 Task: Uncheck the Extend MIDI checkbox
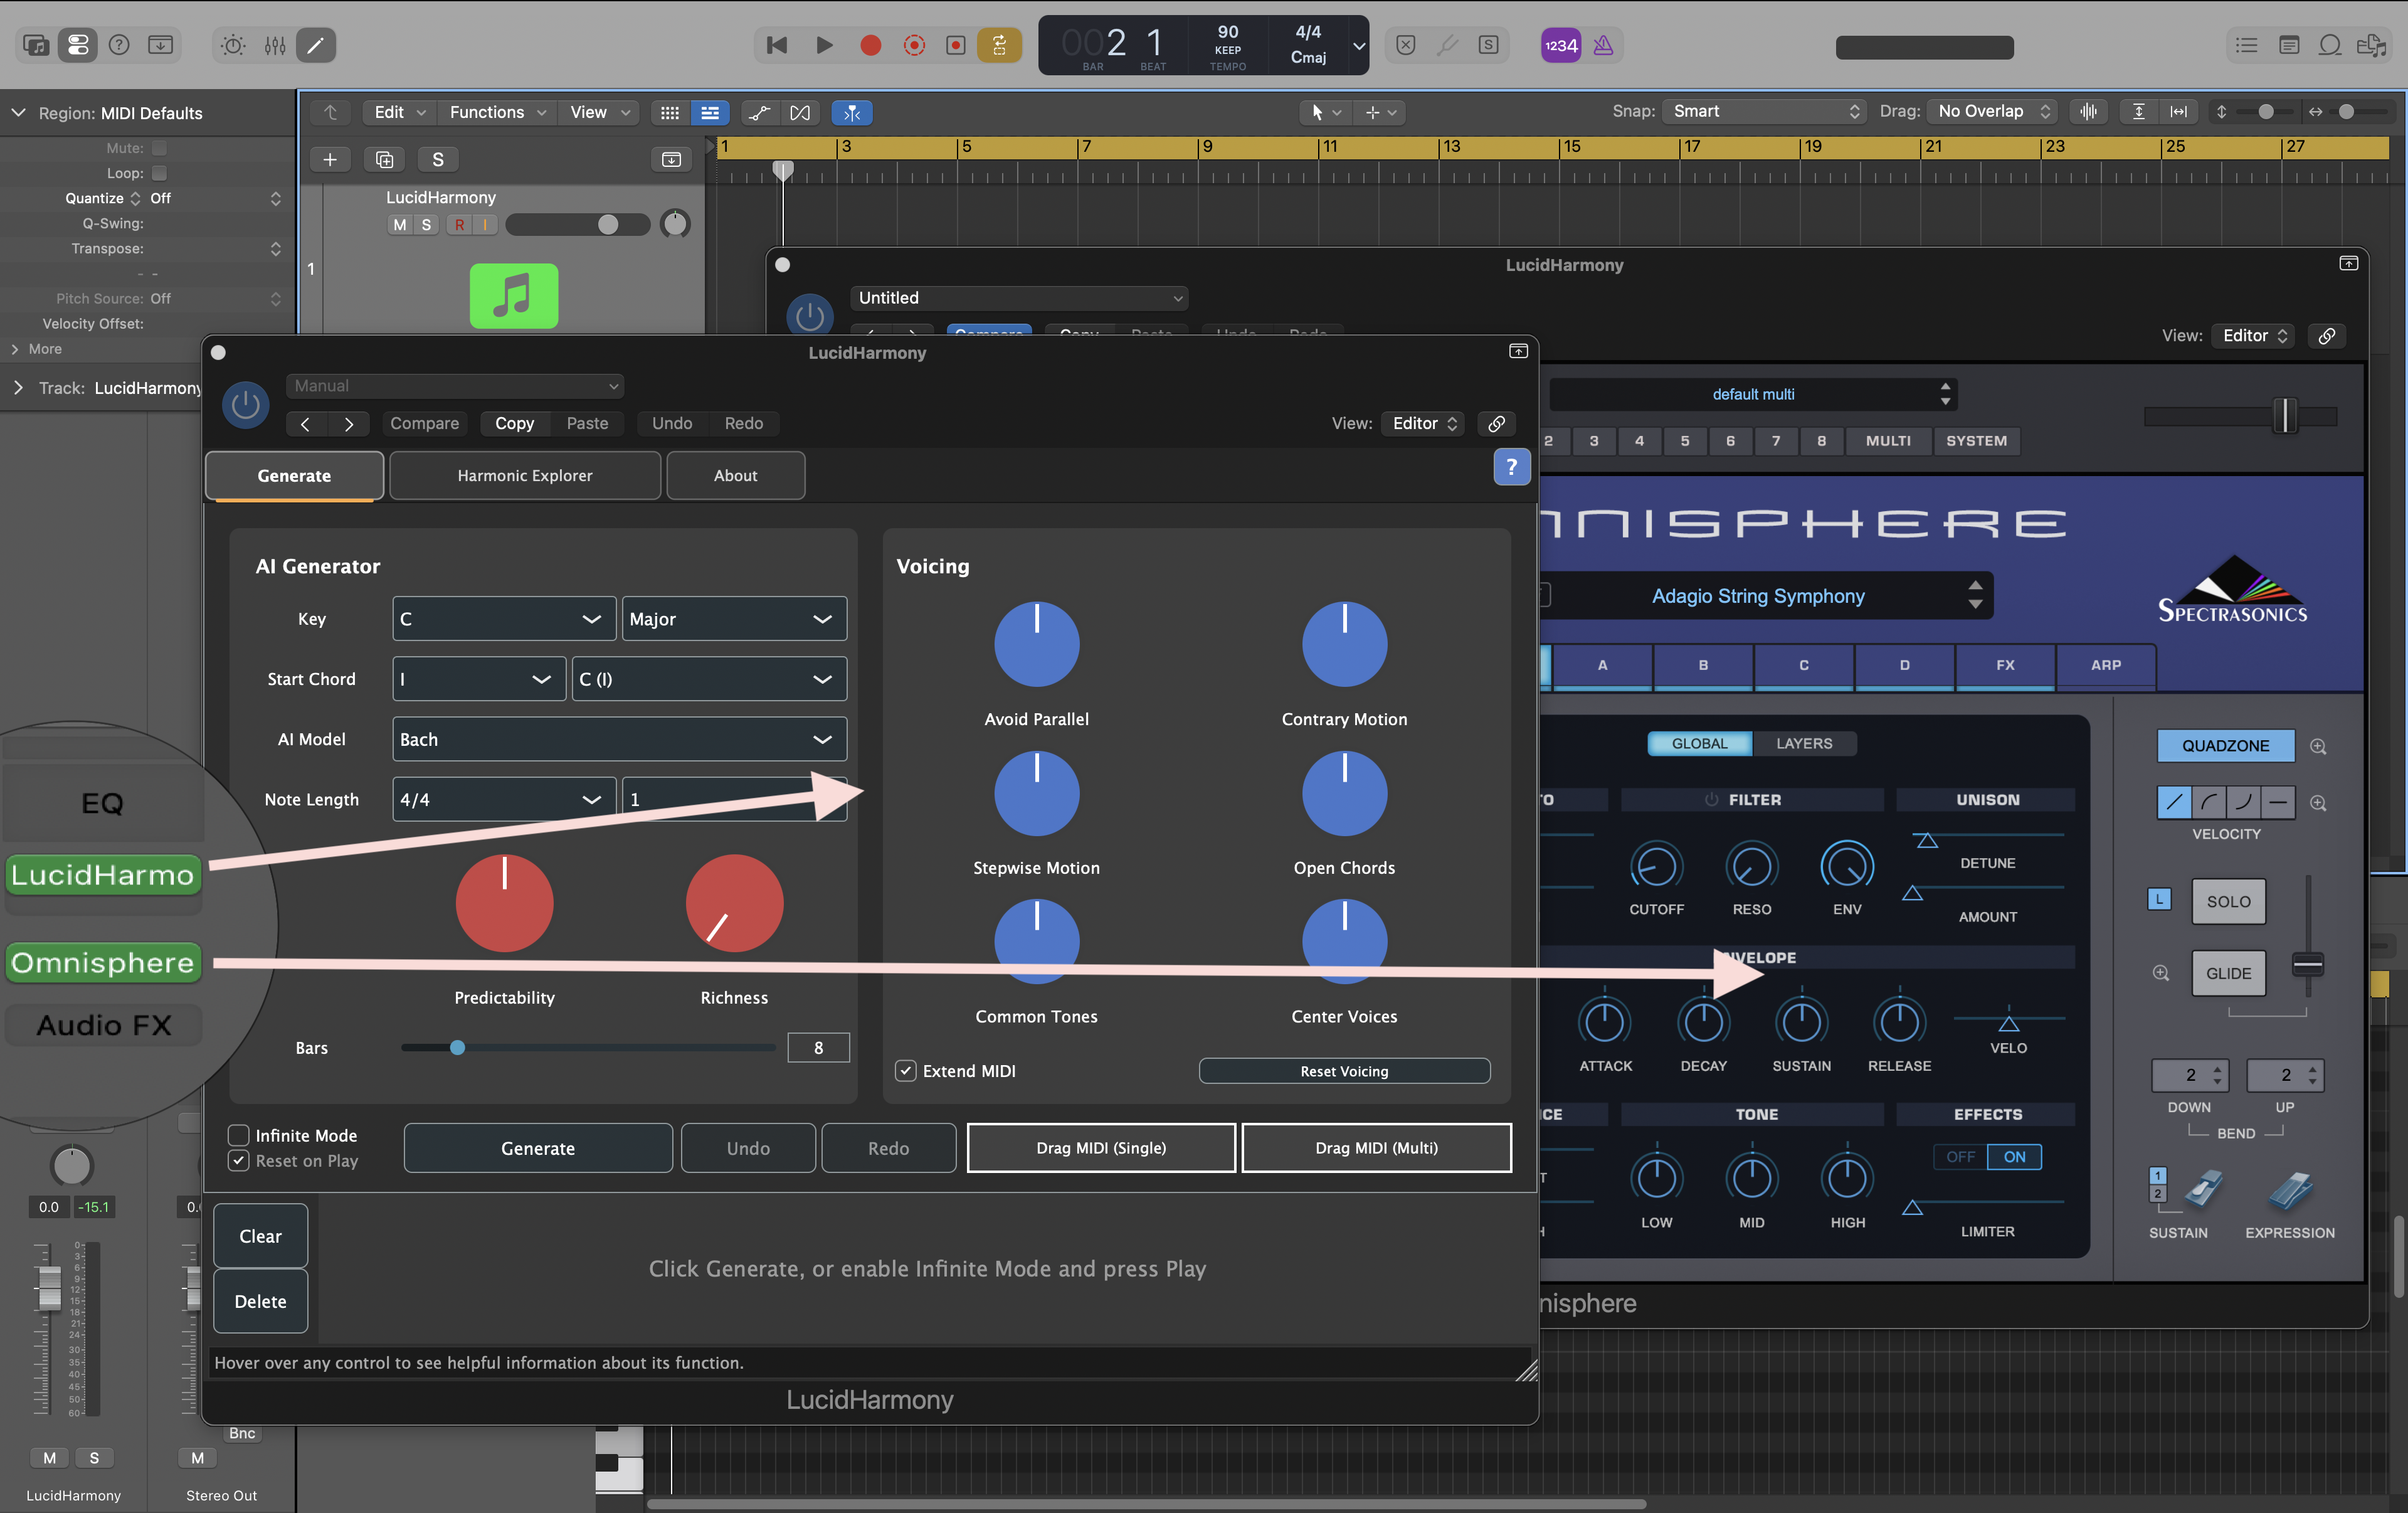pyautogui.click(x=905, y=1070)
